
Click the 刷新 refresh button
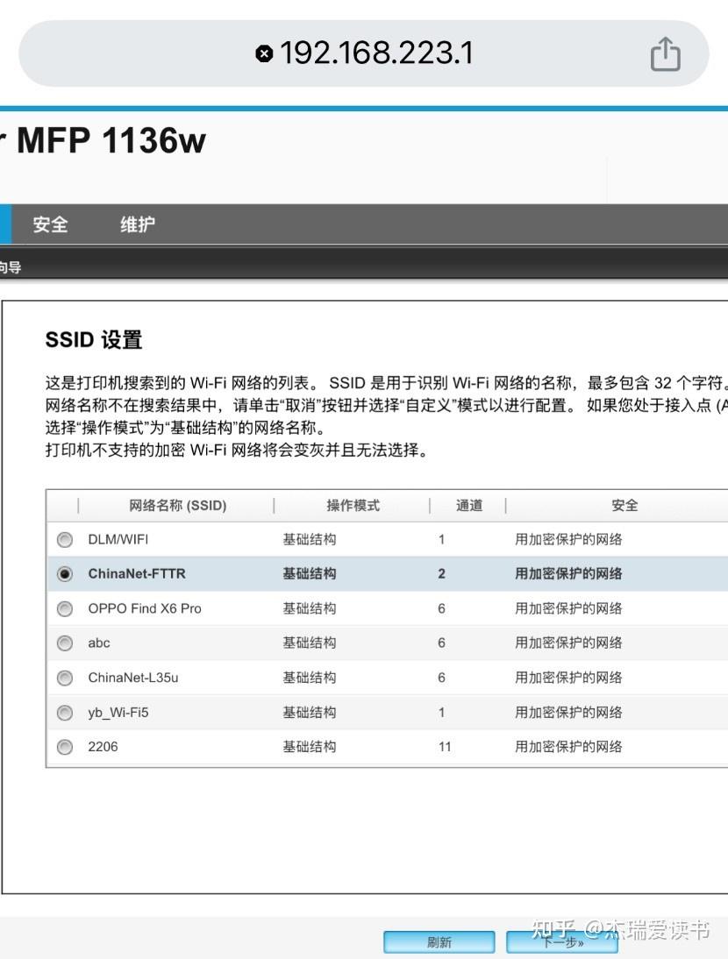coord(439,941)
